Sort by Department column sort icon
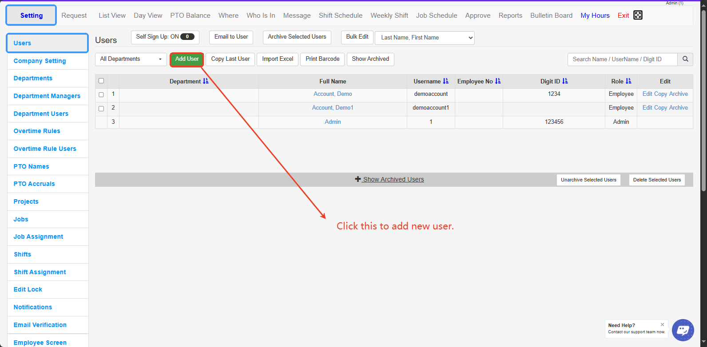 click(x=206, y=81)
